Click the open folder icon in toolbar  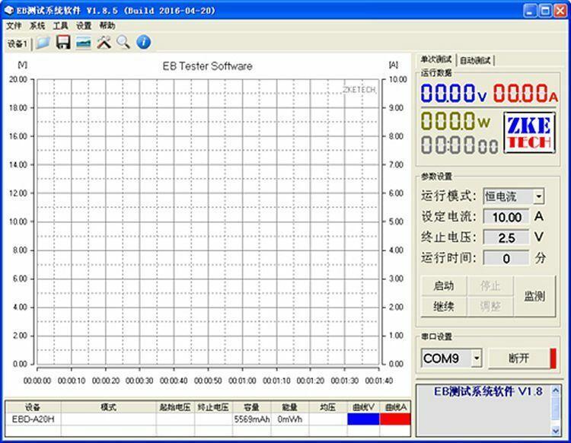click(44, 43)
